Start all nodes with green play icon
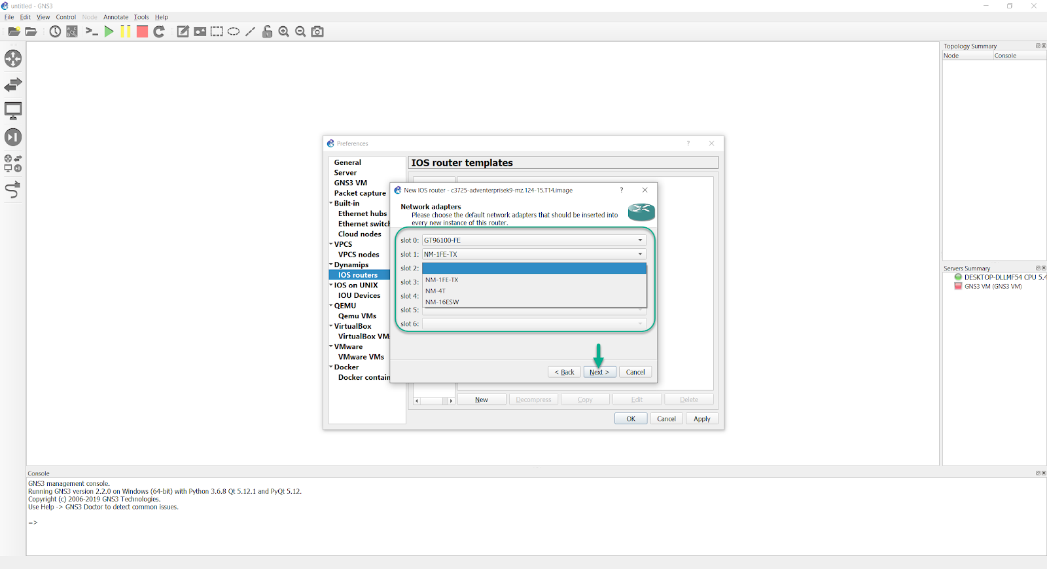Viewport: 1047px width, 569px height. click(x=109, y=31)
